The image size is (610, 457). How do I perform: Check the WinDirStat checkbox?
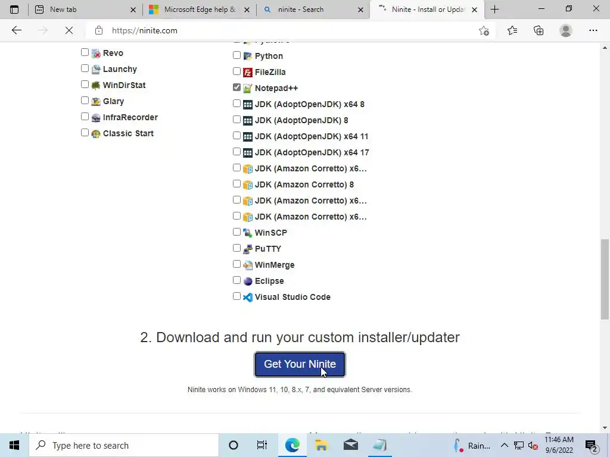pyautogui.click(x=85, y=84)
